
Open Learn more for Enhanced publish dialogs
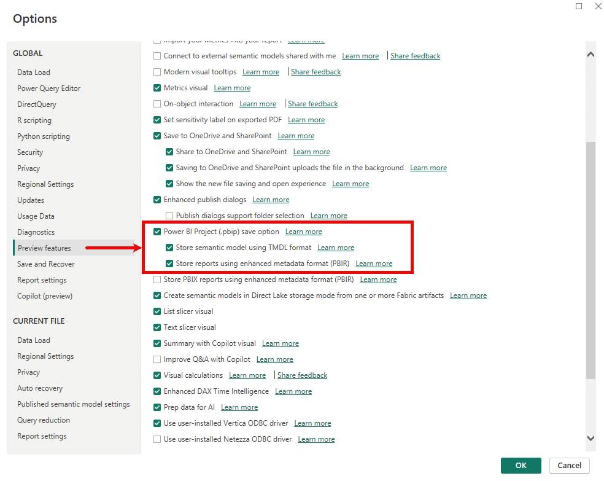271,199
